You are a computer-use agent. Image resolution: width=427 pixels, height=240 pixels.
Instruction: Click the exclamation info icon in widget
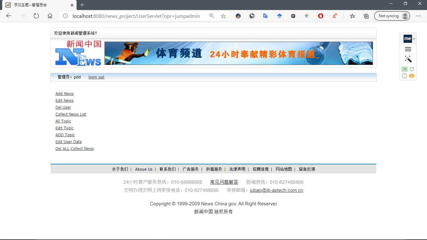click(x=404, y=76)
